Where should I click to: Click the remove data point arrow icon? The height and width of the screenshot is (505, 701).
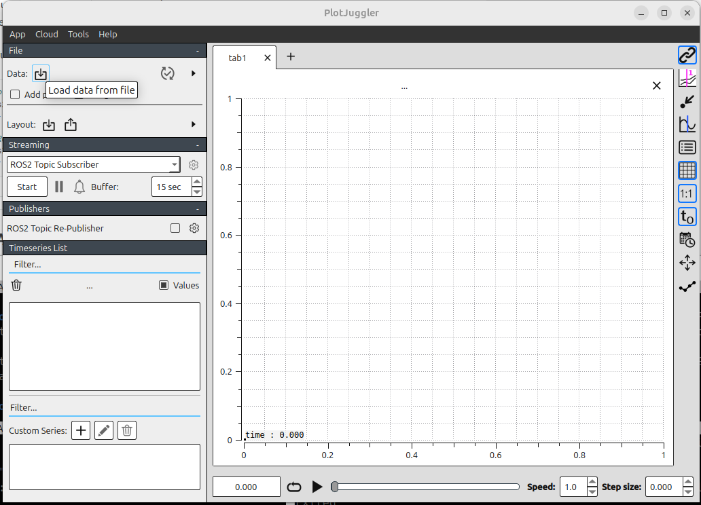pos(687,101)
